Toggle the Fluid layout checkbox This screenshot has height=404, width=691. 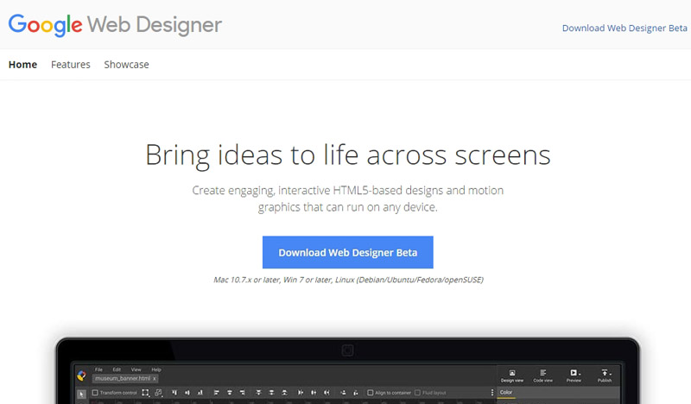point(417,393)
